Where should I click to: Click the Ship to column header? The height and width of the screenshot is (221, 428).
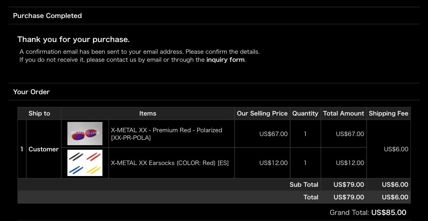coord(39,113)
